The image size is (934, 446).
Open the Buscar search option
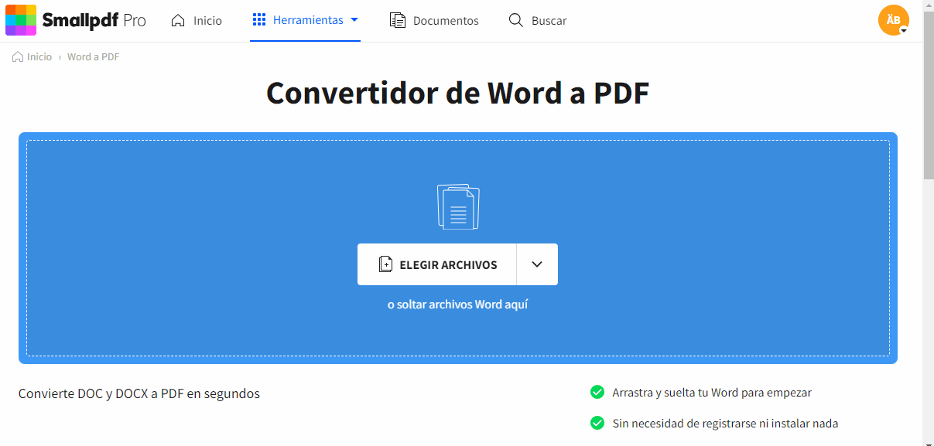(x=538, y=21)
